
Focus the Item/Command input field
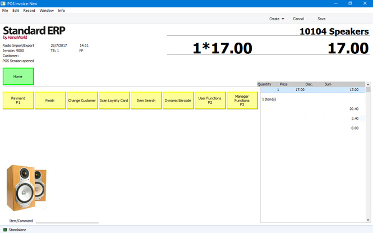pos(67,221)
